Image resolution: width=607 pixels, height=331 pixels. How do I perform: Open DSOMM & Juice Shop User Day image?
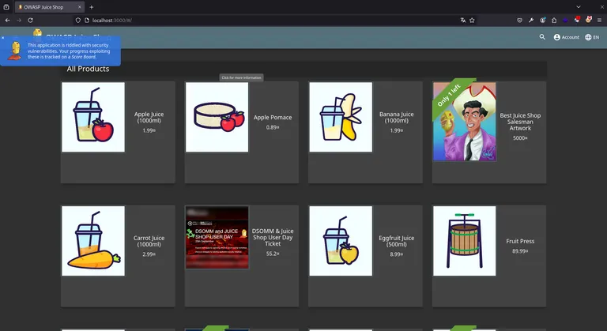(217, 237)
